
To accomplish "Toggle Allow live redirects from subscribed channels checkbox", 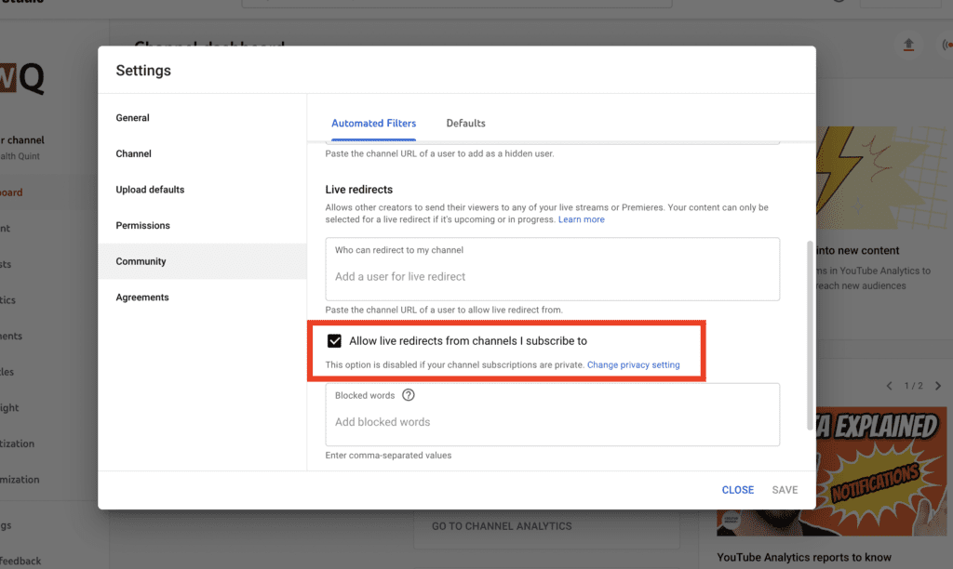I will [334, 340].
